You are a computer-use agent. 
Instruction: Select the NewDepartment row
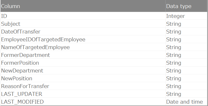[22, 71]
